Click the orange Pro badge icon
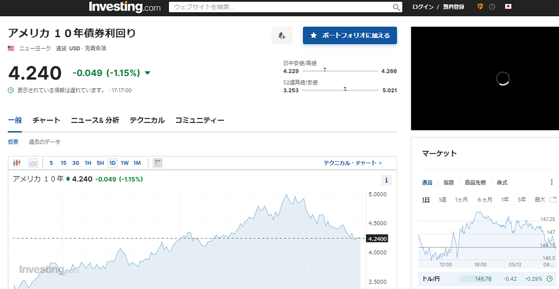The width and height of the screenshot is (559, 289). pyautogui.click(x=480, y=7)
